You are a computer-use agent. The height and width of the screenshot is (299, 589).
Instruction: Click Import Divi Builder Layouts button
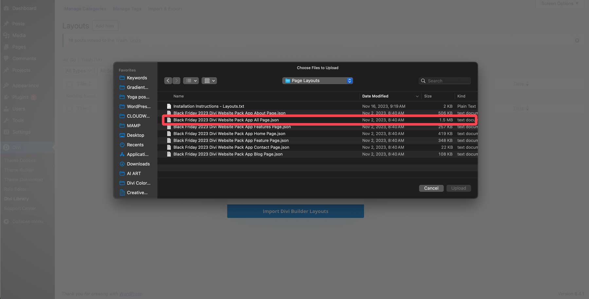coord(295,211)
